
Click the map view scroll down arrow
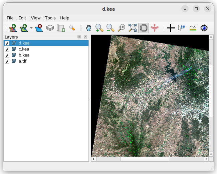click(x=211, y=154)
